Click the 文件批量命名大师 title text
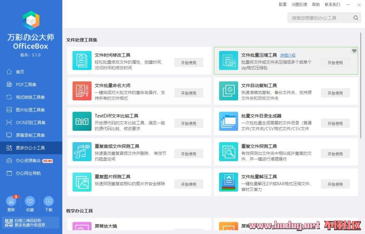The width and height of the screenshot is (365, 234). 112,85
